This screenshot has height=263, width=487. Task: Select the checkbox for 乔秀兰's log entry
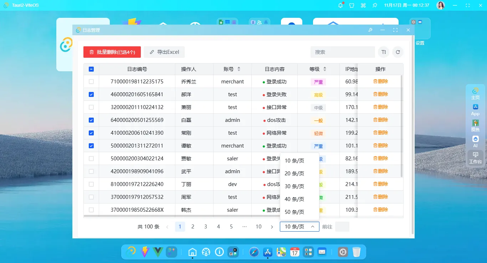point(91,81)
